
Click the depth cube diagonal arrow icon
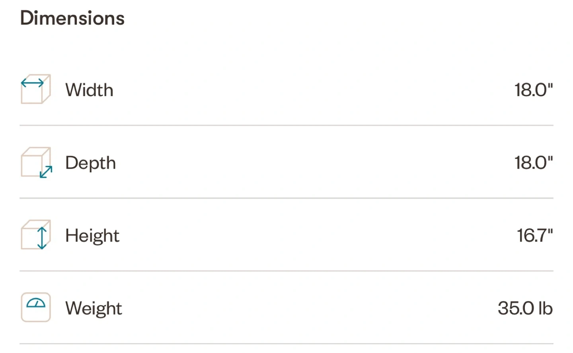click(36, 162)
